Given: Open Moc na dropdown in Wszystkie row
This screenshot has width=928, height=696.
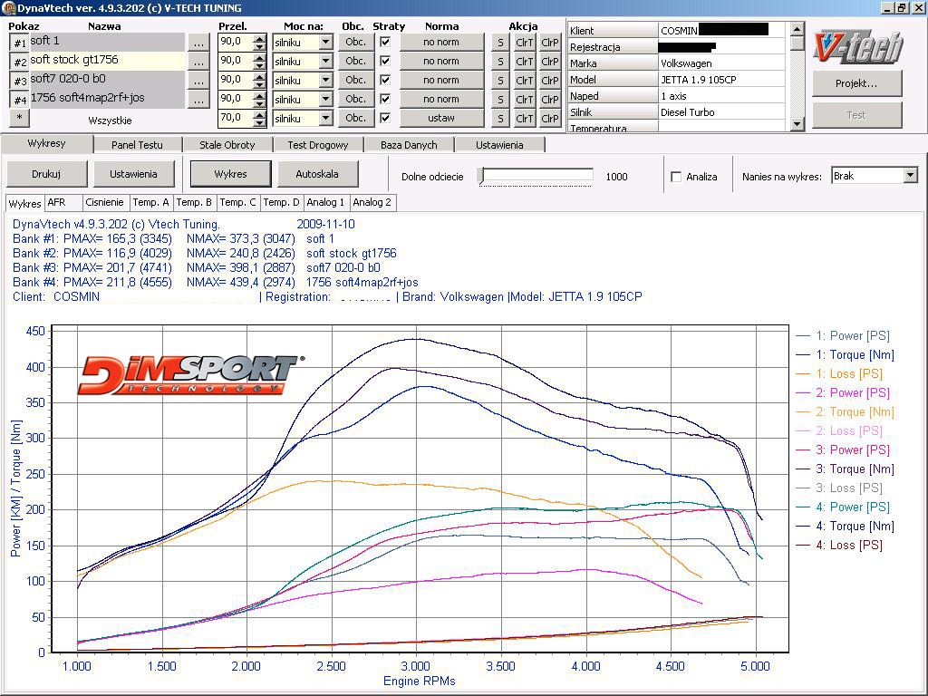Looking at the screenshot, I should pos(325,119).
